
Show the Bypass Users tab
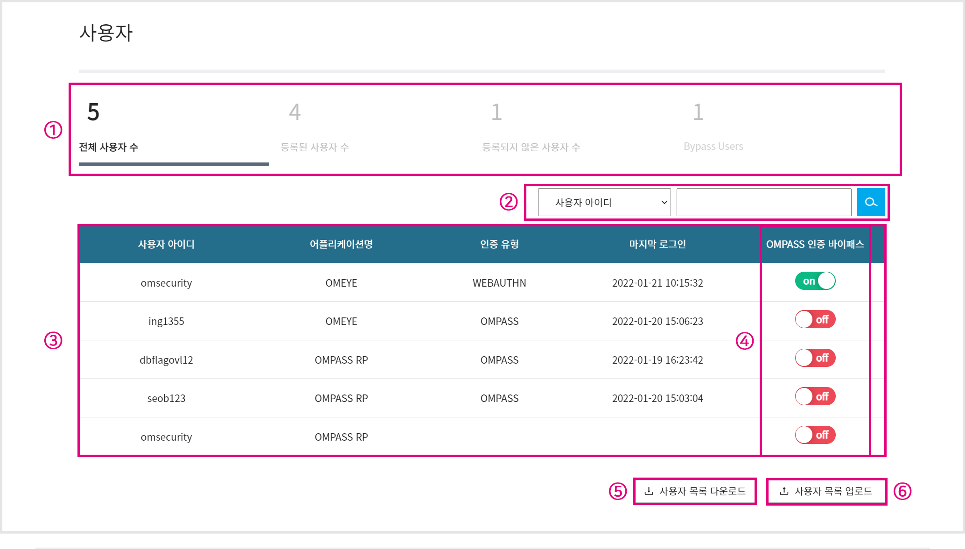pos(713,147)
